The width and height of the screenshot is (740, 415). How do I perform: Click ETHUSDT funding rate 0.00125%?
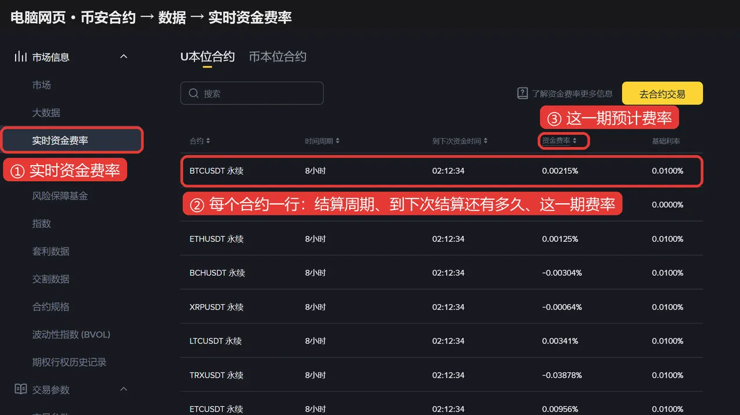coord(560,239)
